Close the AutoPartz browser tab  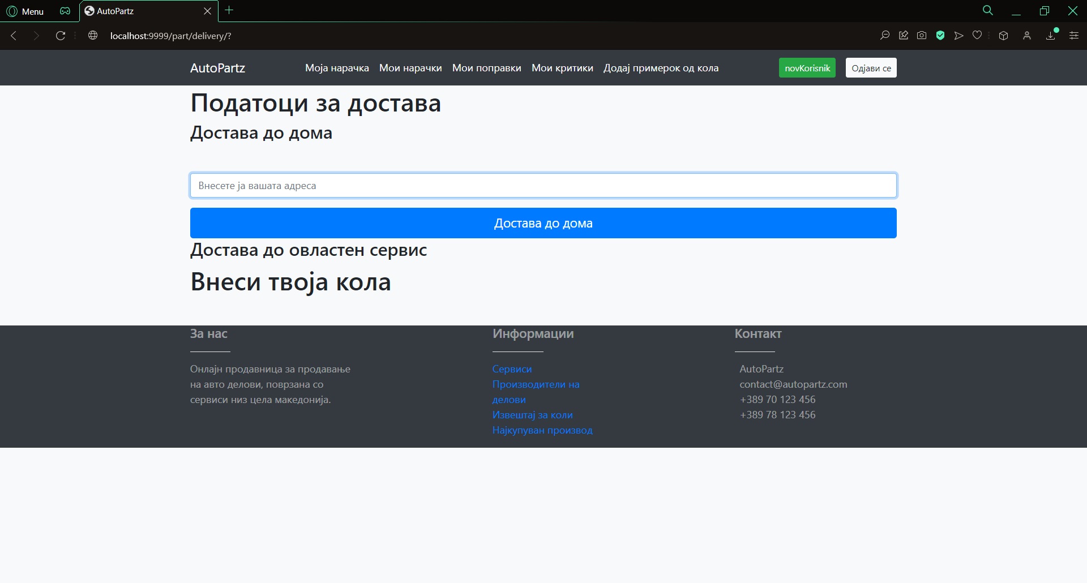pyautogui.click(x=207, y=11)
